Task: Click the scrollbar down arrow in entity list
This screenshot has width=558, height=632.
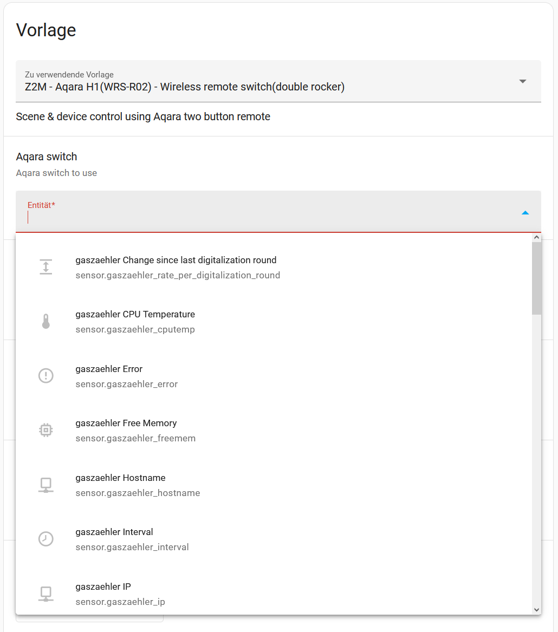Action: click(x=536, y=610)
